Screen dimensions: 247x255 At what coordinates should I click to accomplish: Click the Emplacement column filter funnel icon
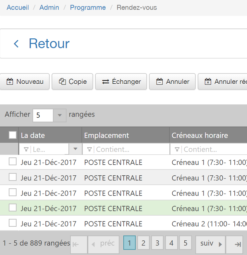pos(89,150)
